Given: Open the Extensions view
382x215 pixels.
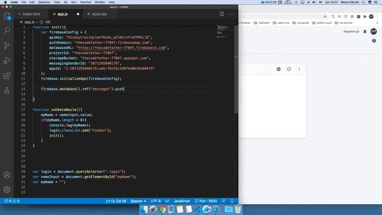Looking at the screenshot, I should (7, 75).
